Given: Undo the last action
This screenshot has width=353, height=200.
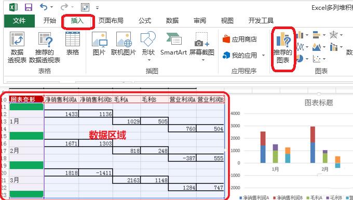Looking at the screenshot, I should (43, 7).
